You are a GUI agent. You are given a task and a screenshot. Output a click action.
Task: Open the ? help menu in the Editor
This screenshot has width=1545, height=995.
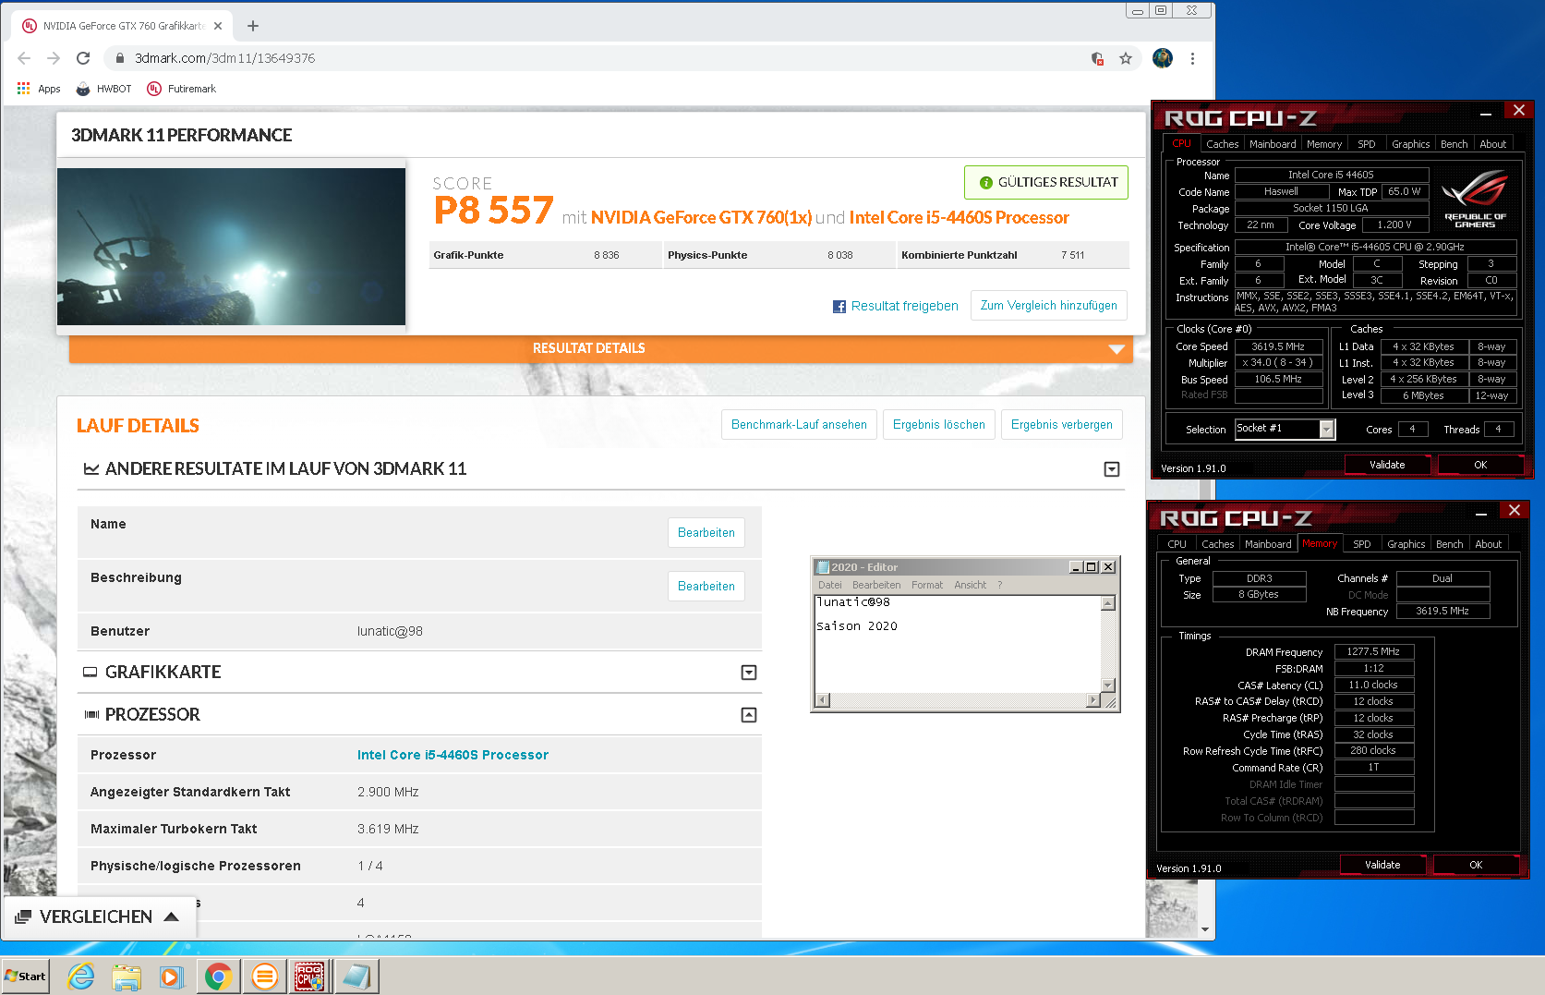click(999, 585)
